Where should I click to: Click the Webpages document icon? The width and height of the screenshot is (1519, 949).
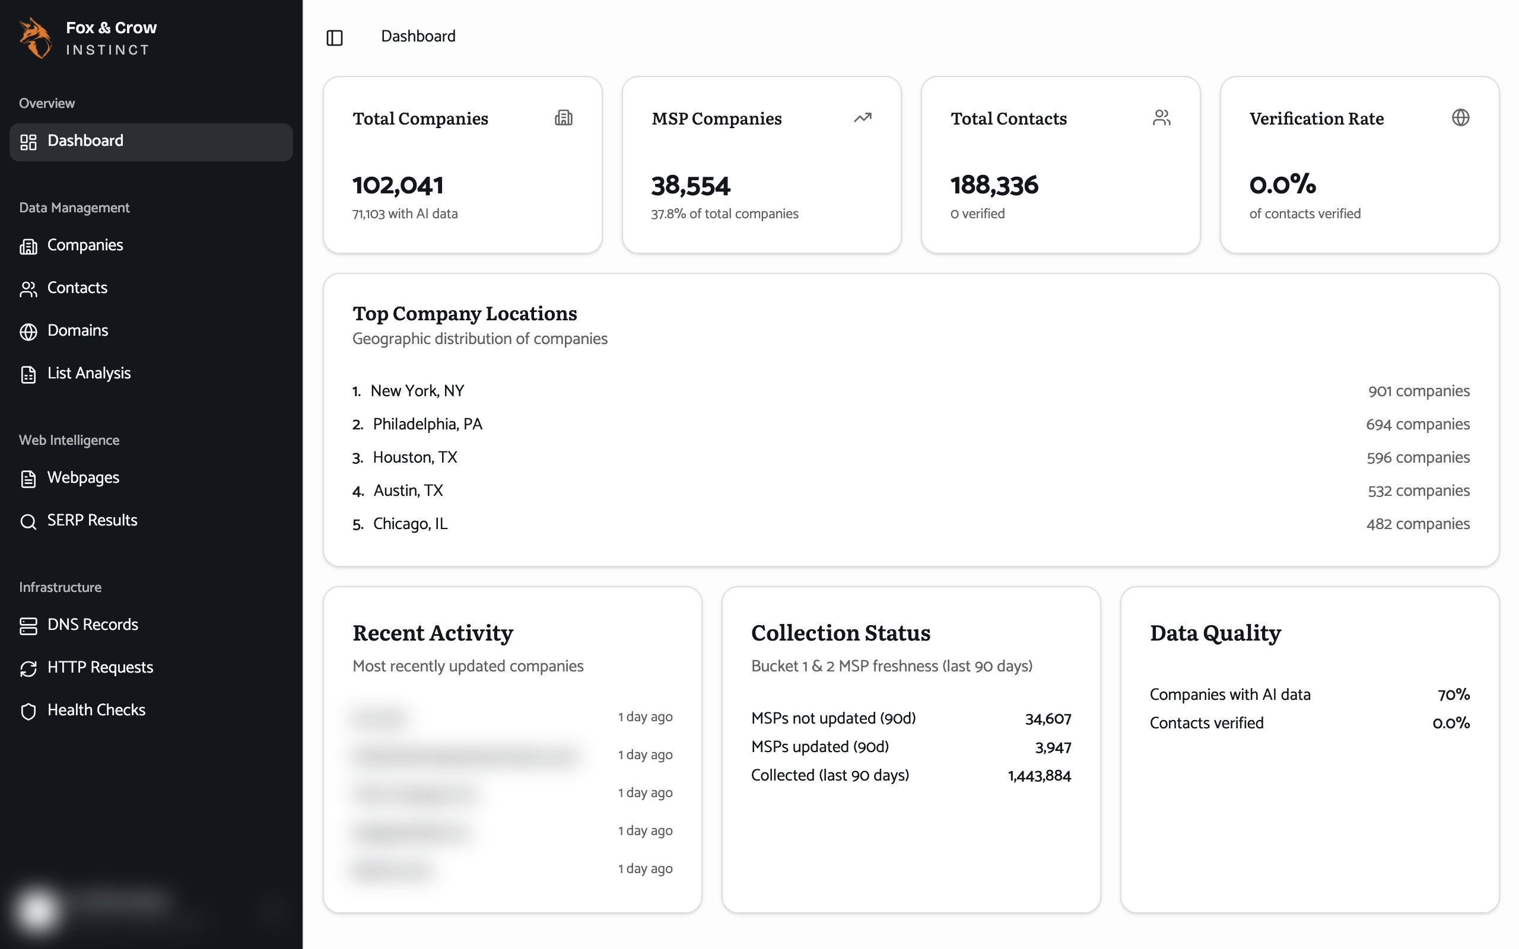click(x=28, y=478)
